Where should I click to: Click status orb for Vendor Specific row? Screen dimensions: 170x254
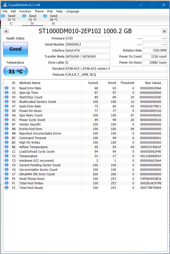click(7, 124)
